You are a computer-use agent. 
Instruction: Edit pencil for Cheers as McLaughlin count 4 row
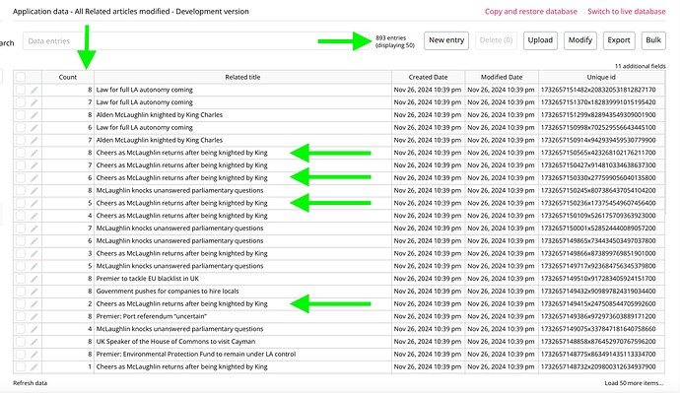[34, 216]
